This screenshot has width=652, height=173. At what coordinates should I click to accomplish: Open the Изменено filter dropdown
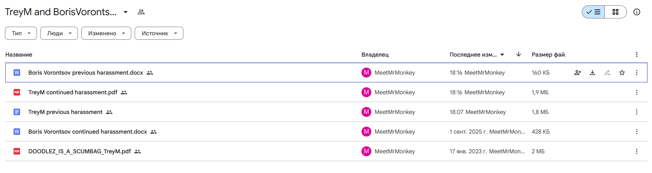point(106,33)
